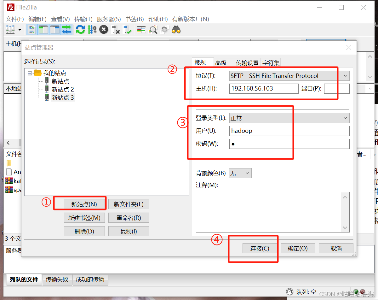The width and height of the screenshot is (378, 300).
Task: Click the 主机 host input field
Action: (264, 88)
